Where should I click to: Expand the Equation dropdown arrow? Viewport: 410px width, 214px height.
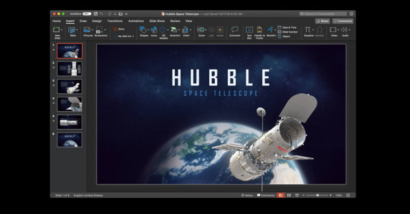pyautogui.click(x=313, y=30)
